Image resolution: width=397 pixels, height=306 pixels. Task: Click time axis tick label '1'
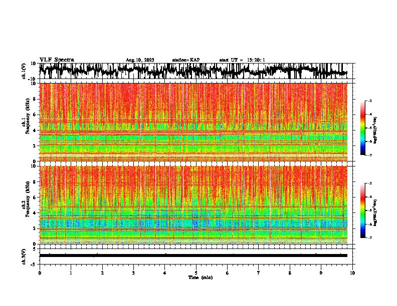[71, 273]
